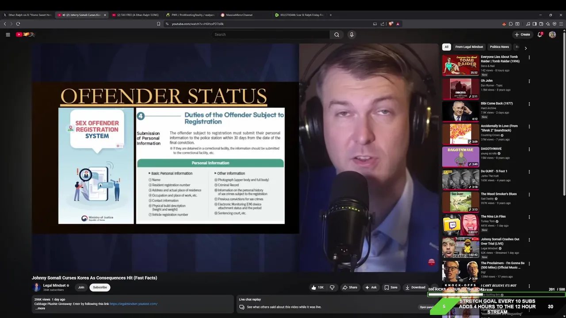Open the Legal Mindset channel name

click(54, 285)
